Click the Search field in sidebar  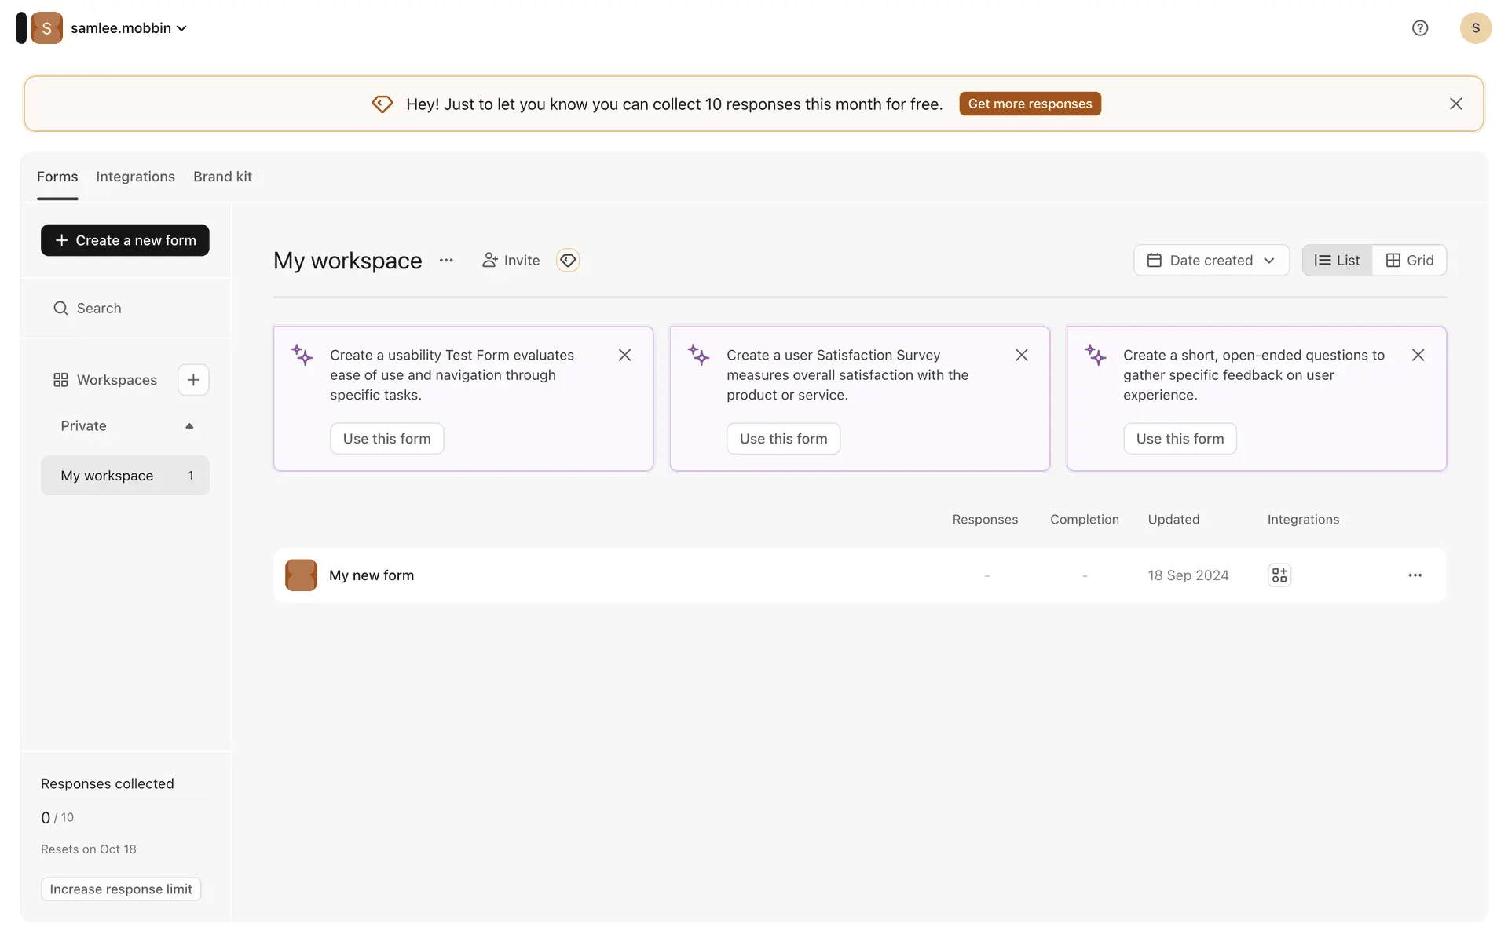(99, 309)
